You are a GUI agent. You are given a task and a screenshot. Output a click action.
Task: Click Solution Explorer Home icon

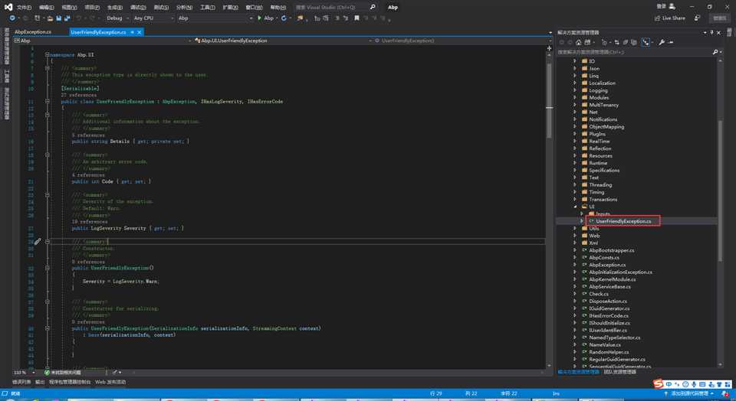pyautogui.click(x=578, y=42)
